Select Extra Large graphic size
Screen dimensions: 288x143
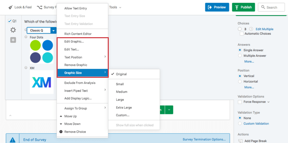tap(124, 108)
